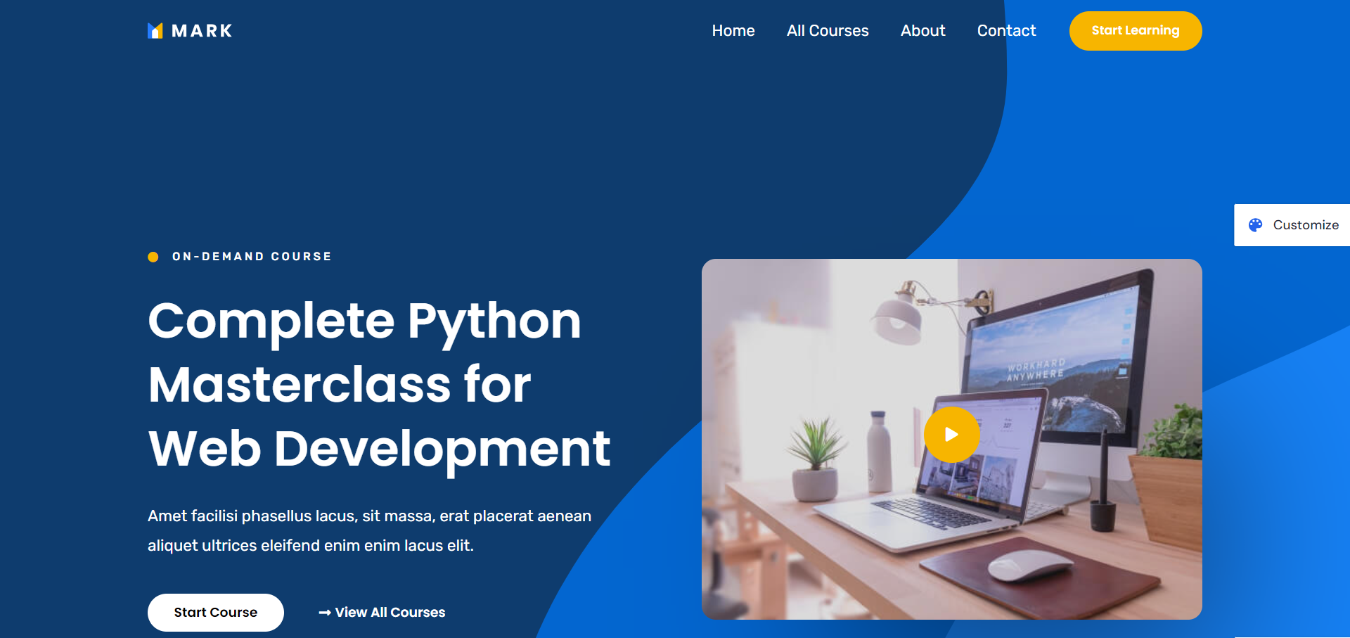Click the arrow icon before View All Courses
Viewport: 1350px width, 638px height.
click(x=324, y=613)
